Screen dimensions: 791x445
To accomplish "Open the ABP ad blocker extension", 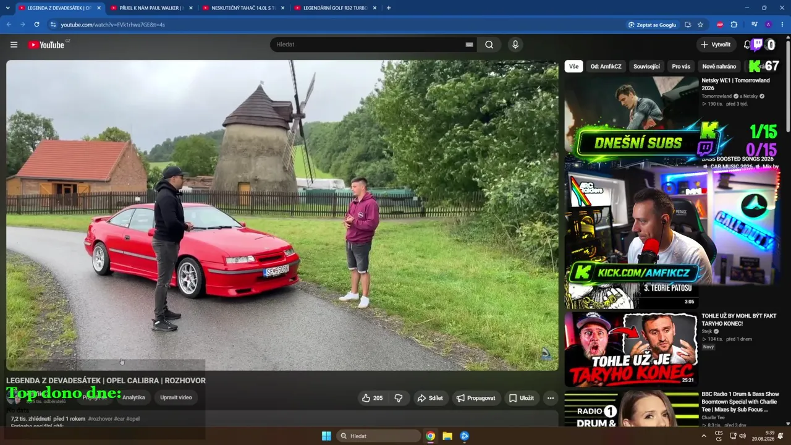I will 720,25.
